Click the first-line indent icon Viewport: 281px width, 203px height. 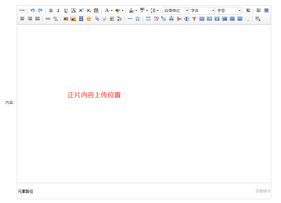click(248, 10)
